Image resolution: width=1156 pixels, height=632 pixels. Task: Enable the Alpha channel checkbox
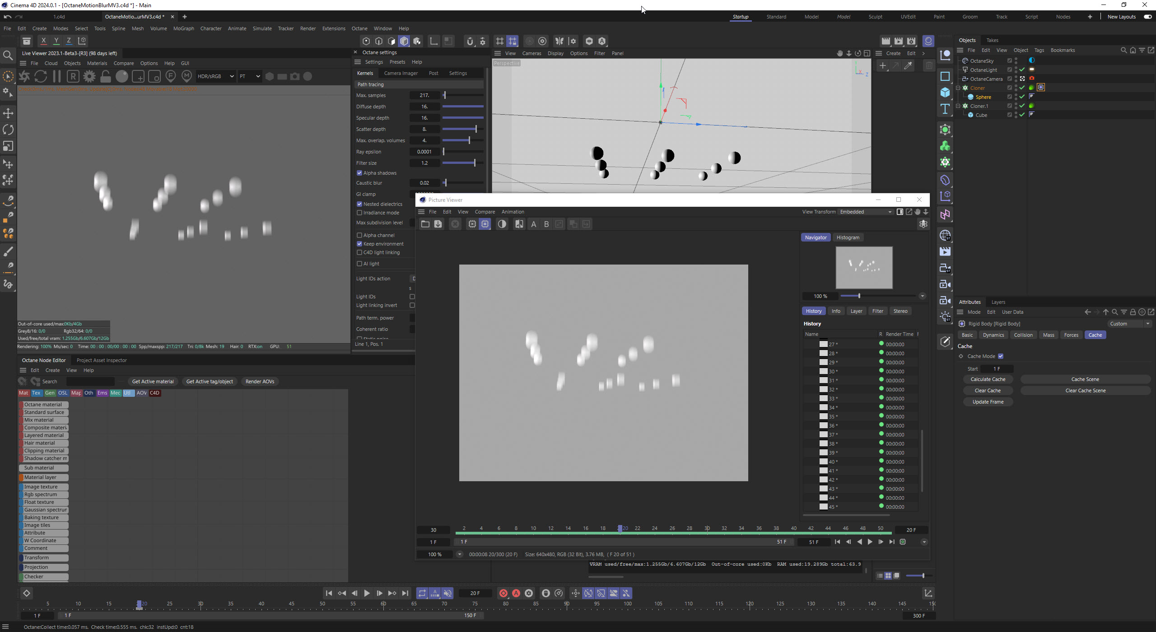[x=359, y=235]
